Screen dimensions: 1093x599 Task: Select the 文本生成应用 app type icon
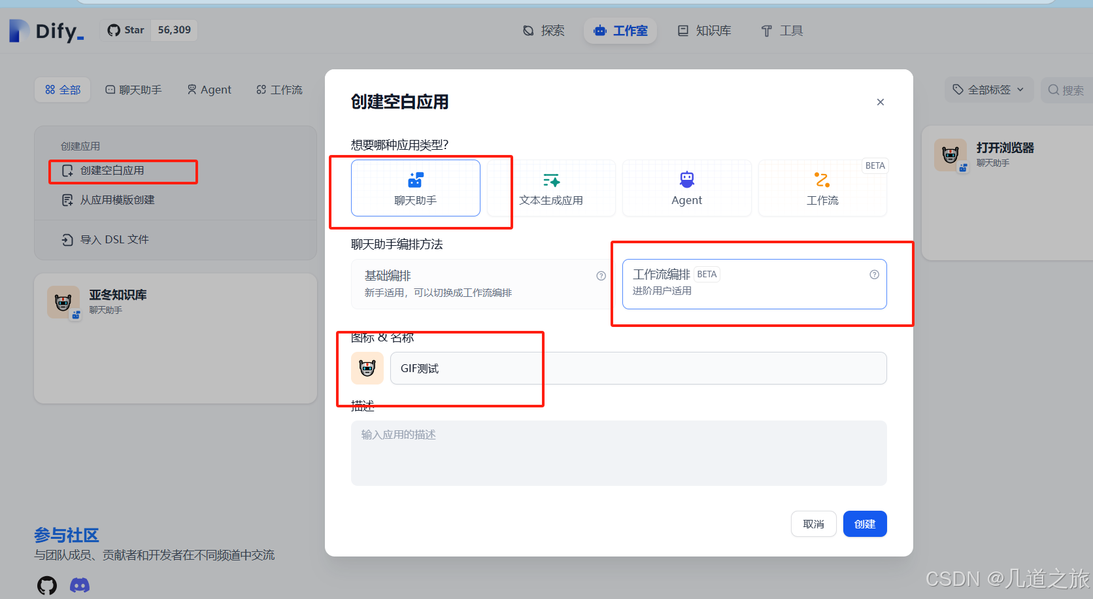[551, 179]
